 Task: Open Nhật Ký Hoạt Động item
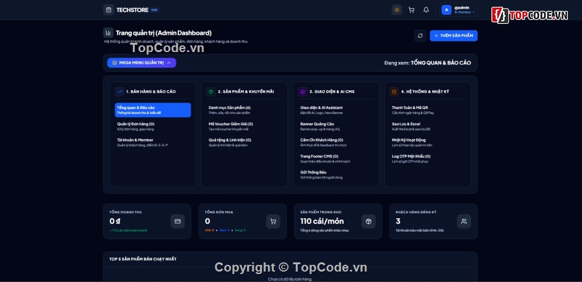(x=428, y=142)
